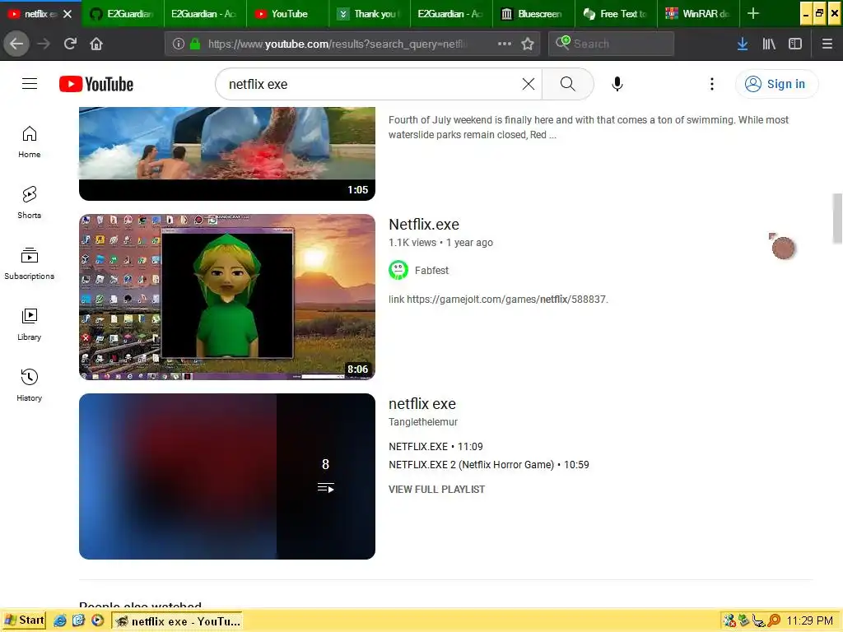
Task: Click browser Back arrow button
Action: tap(16, 44)
